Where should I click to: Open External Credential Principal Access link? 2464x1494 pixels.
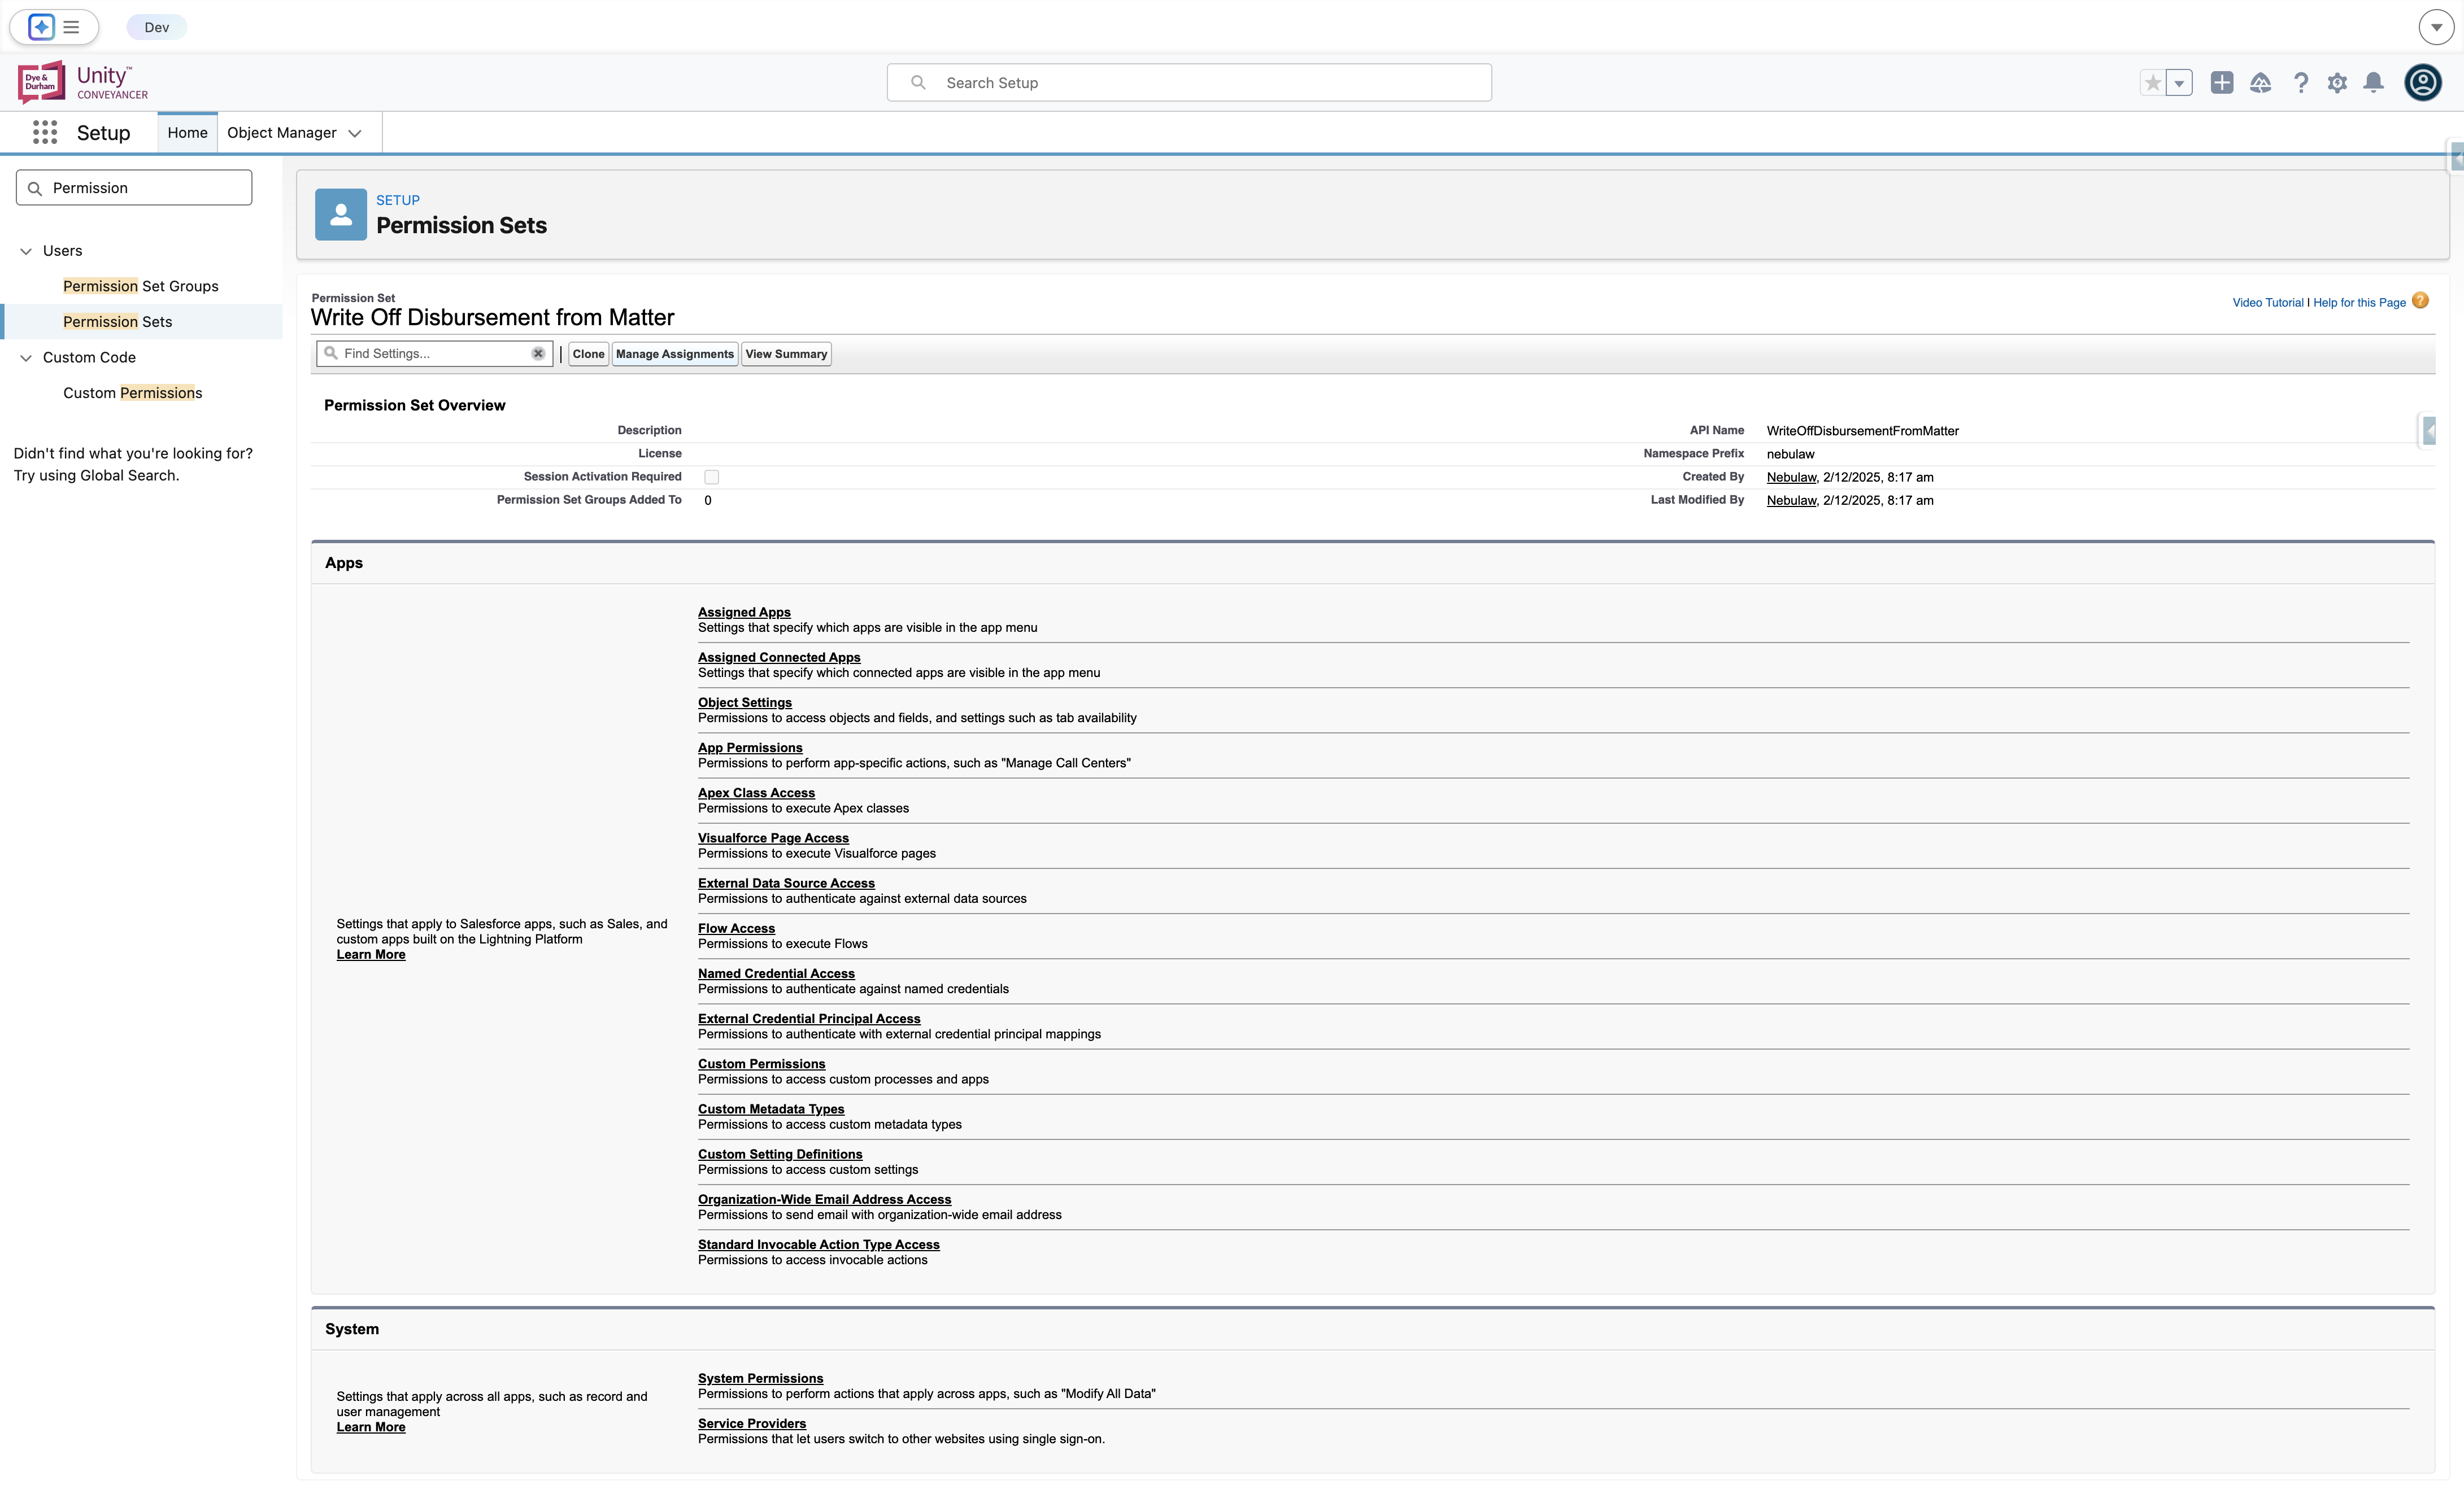[809, 1019]
